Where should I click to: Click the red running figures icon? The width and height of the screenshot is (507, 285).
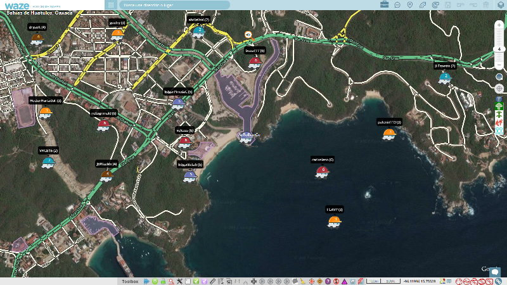point(499,122)
